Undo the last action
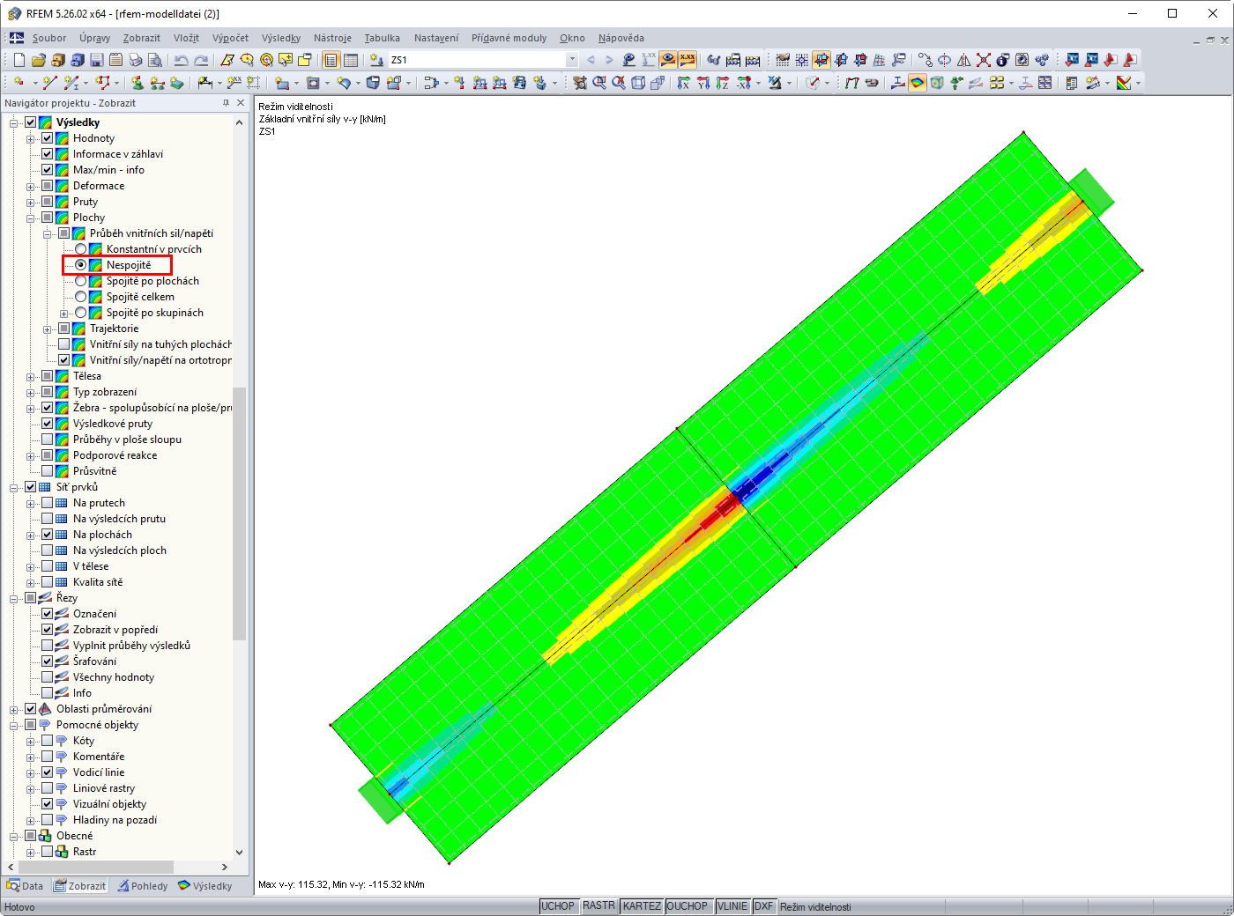 (181, 60)
